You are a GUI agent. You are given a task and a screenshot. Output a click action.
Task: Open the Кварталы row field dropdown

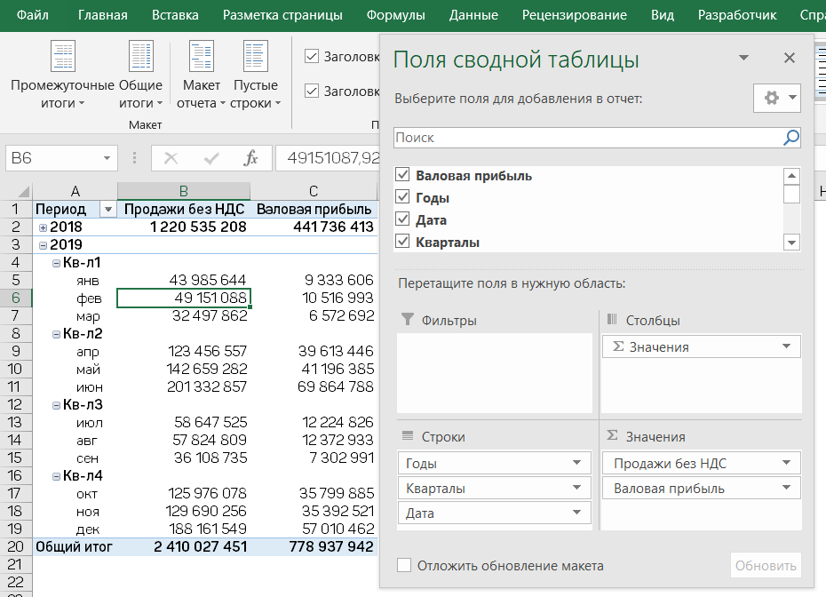pyautogui.click(x=576, y=488)
